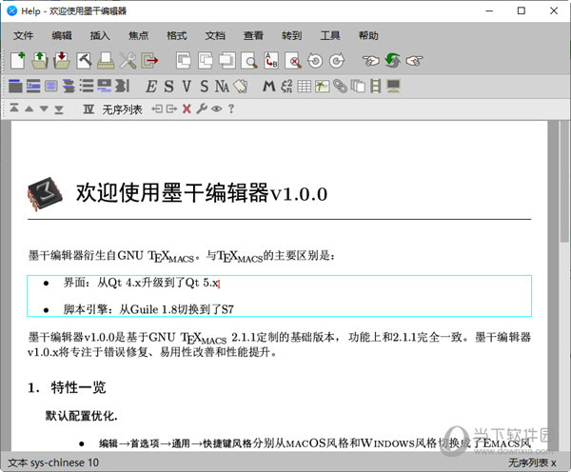The width and height of the screenshot is (571, 472).
Task: Open the 文档 menu
Action: pyautogui.click(x=215, y=36)
